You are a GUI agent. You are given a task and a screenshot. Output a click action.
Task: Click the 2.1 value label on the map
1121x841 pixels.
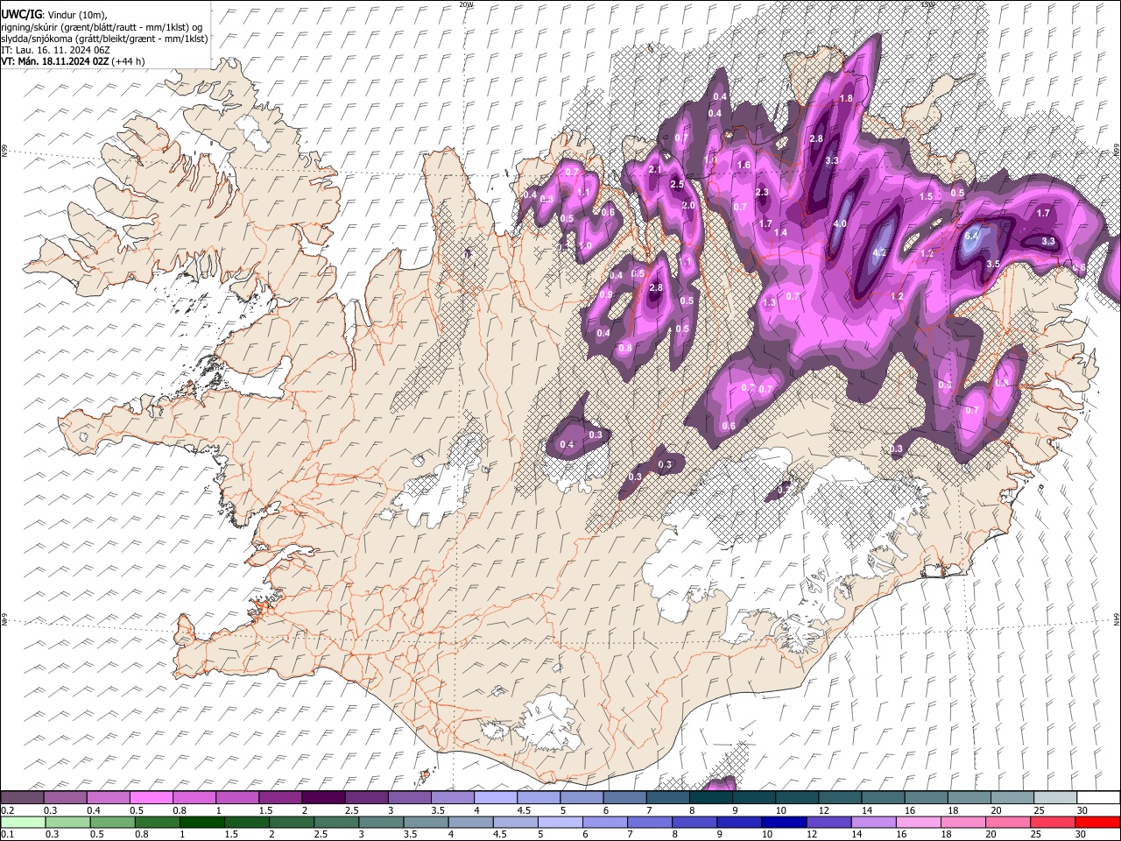click(x=655, y=170)
